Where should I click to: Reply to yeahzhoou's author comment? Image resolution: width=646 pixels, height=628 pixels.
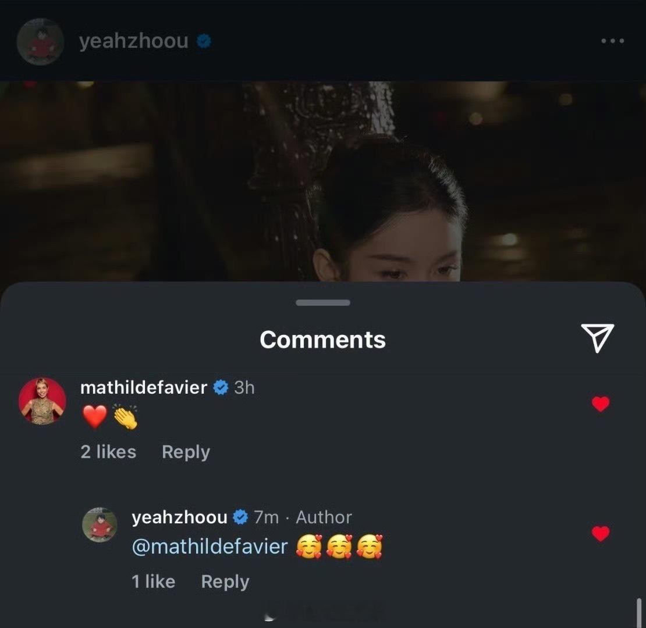point(225,582)
